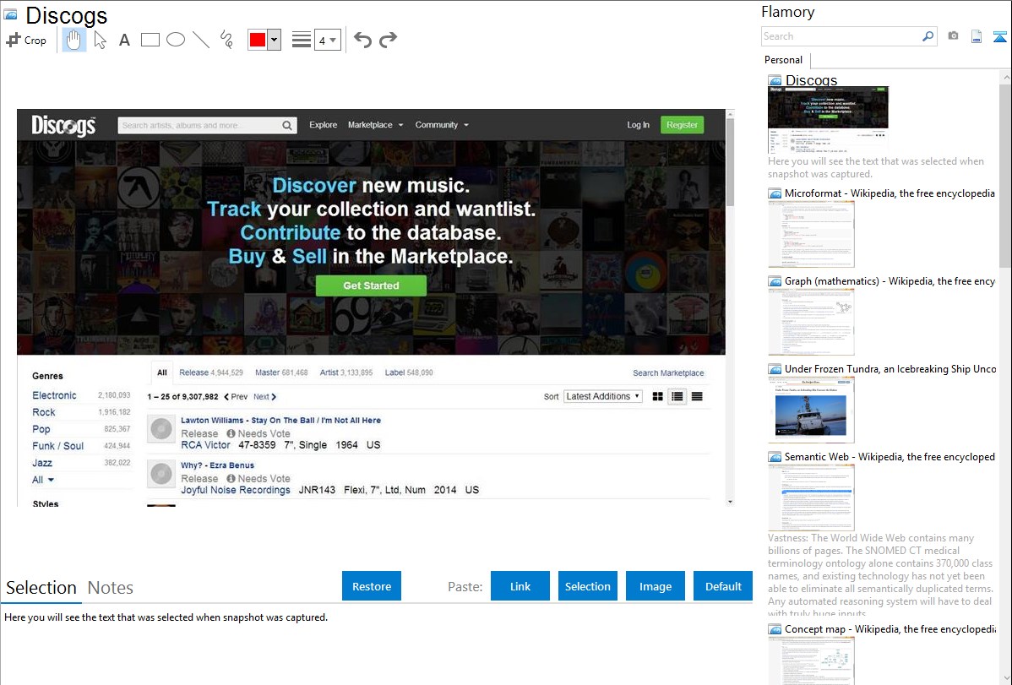Click the Paste Default button
This screenshot has width=1012, height=685.
[723, 586]
